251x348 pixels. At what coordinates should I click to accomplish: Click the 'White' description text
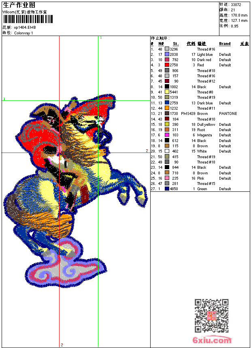tap(202, 151)
